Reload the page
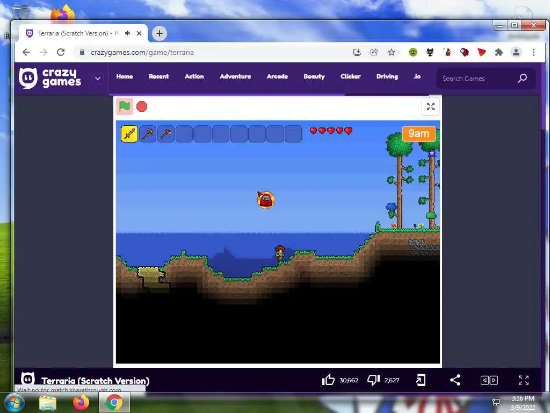This screenshot has width=550, height=413. 61,52
